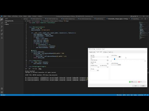This screenshot has width=149, height=111.
Task: Open the View menu
Action: click(20, 16)
